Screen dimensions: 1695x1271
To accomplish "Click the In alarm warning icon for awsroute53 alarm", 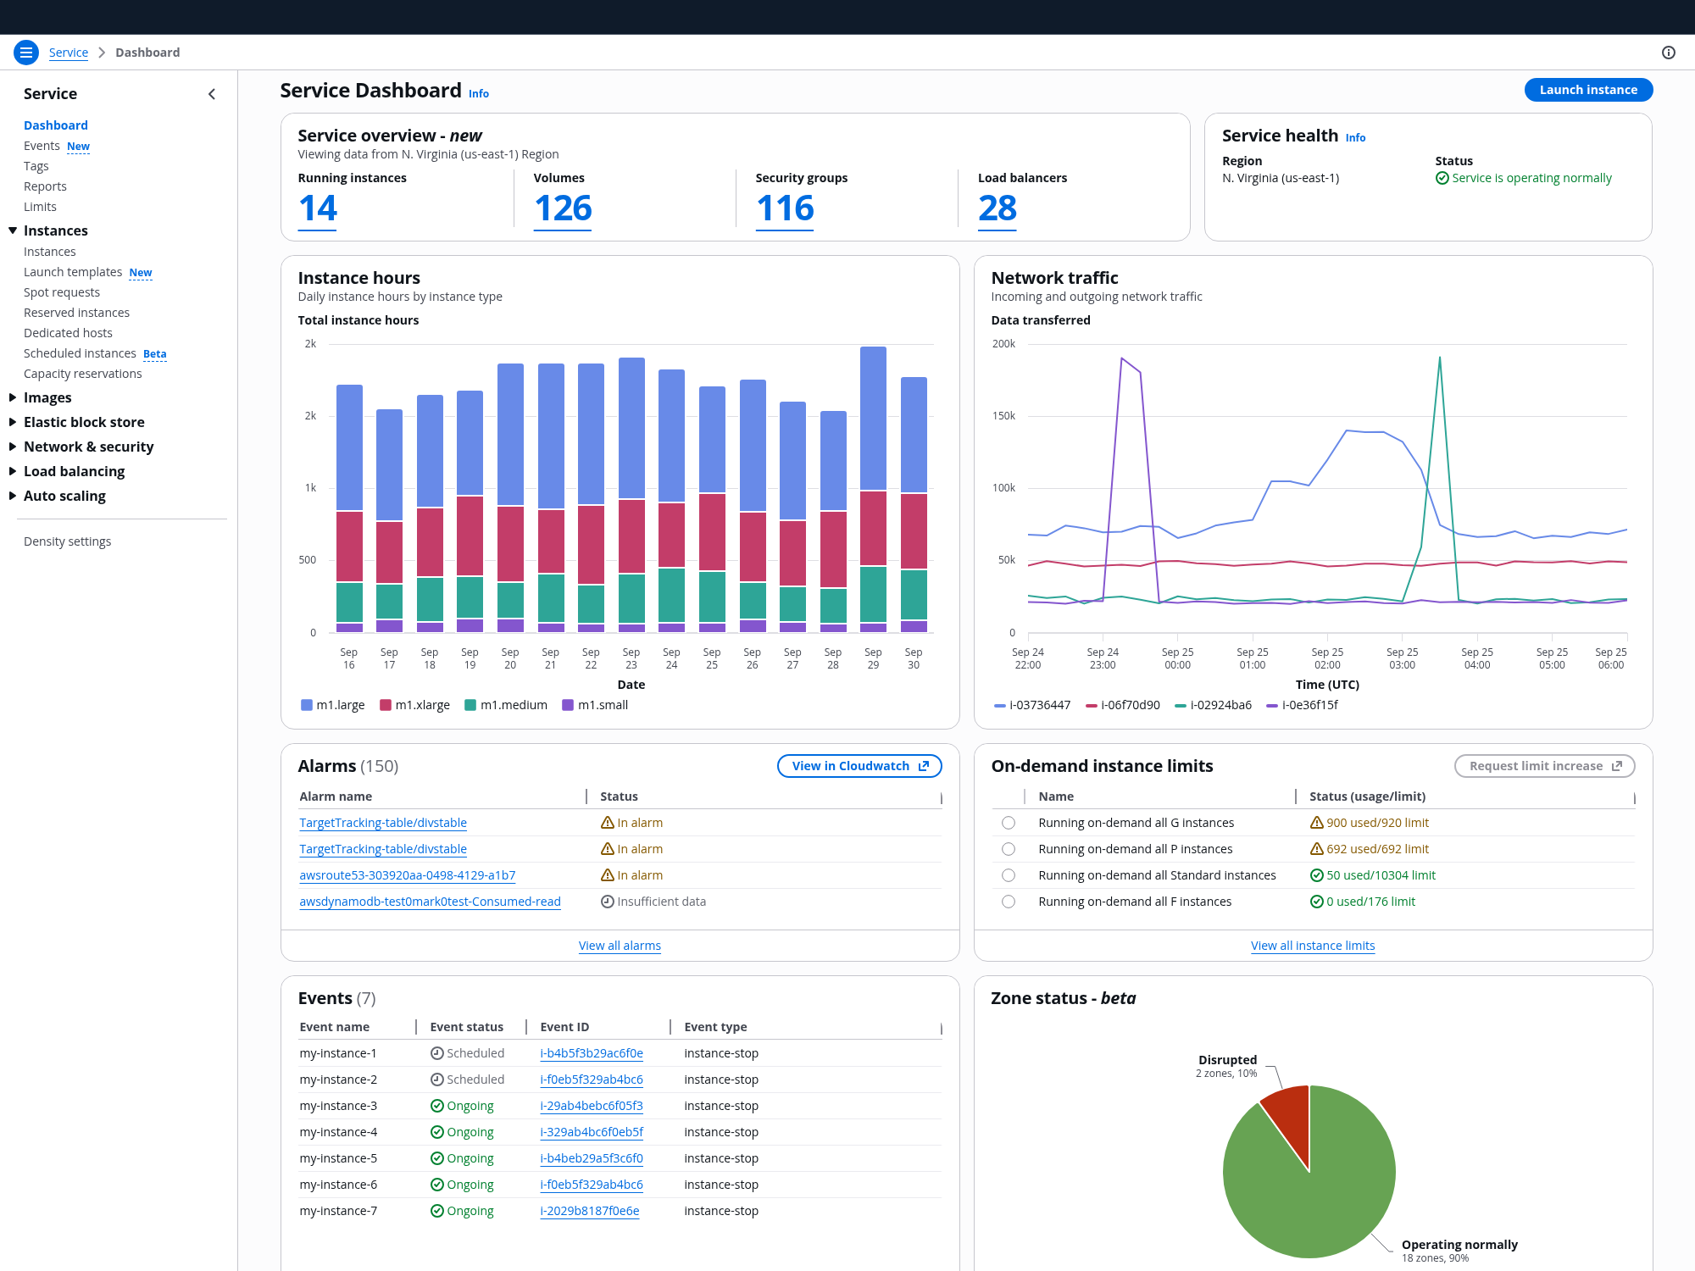I will point(607,875).
